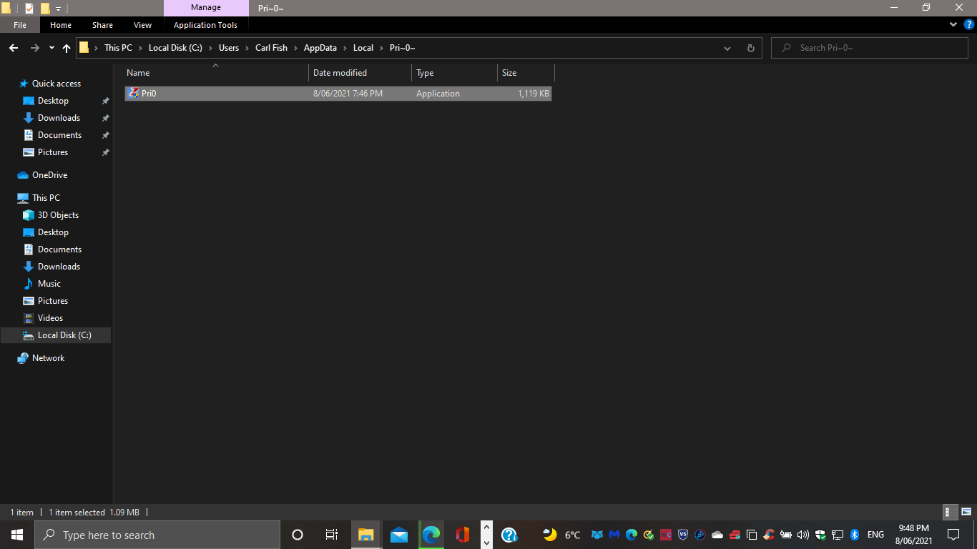Open the address bar history dropdown
Viewport: 977px width, 549px height.
727,48
